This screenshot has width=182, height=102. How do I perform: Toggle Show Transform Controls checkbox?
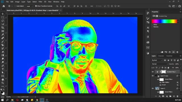click(x=36, y=6)
